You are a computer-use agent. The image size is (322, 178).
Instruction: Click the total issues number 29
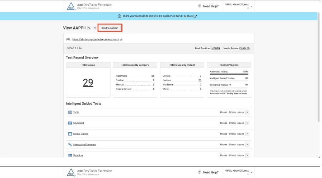tap(88, 83)
